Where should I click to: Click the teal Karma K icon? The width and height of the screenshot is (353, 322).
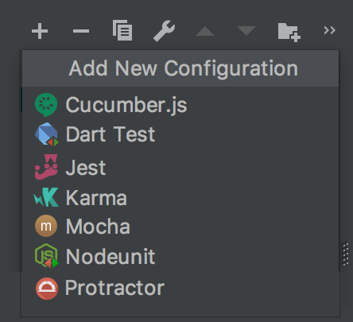(46, 197)
